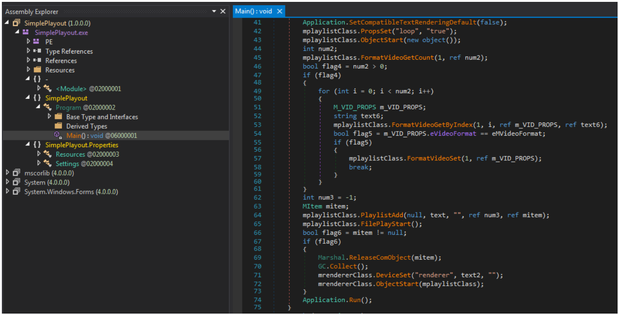This screenshot has height=315, width=619.
Task: Click the SimplePlayout.Properties namespace braces icon
Action: (x=37, y=145)
